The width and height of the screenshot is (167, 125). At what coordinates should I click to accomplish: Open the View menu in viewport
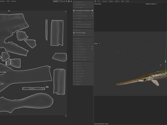click(x=99, y=1)
